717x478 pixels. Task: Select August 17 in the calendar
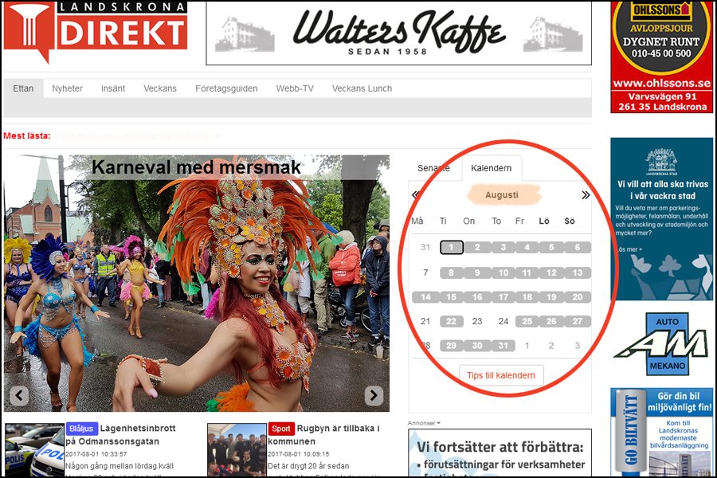503,297
